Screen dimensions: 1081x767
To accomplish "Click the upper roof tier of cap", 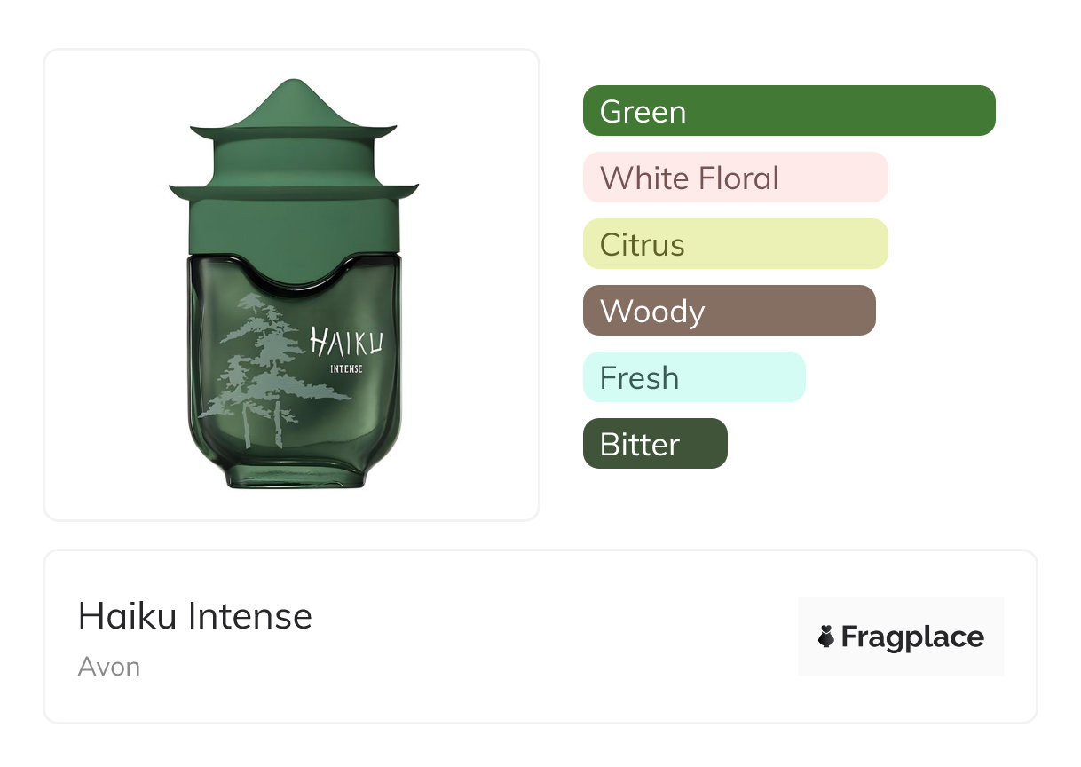I will [x=293, y=133].
